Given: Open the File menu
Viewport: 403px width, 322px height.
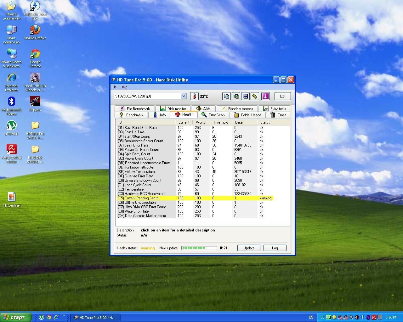Looking at the screenshot, I should pos(114,87).
